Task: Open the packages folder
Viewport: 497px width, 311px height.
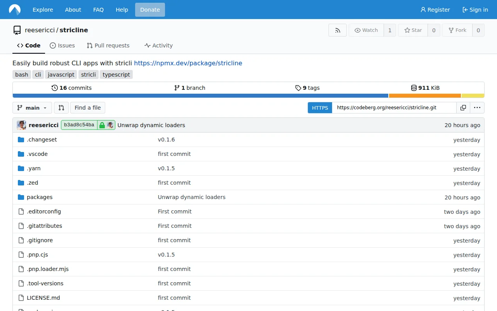Action: [x=40, y=197]
